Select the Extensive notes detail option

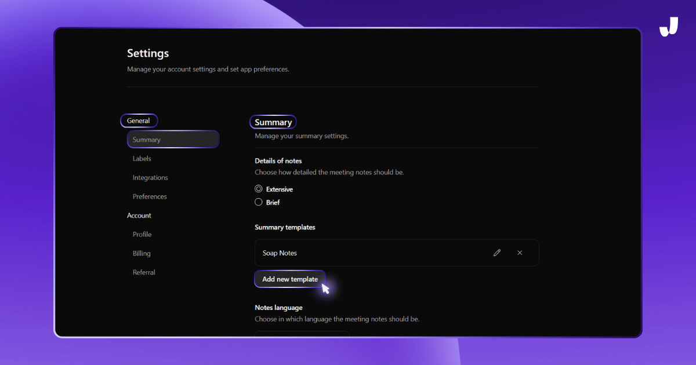click(259, 189)
